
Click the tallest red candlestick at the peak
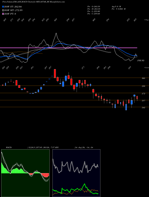55,73
